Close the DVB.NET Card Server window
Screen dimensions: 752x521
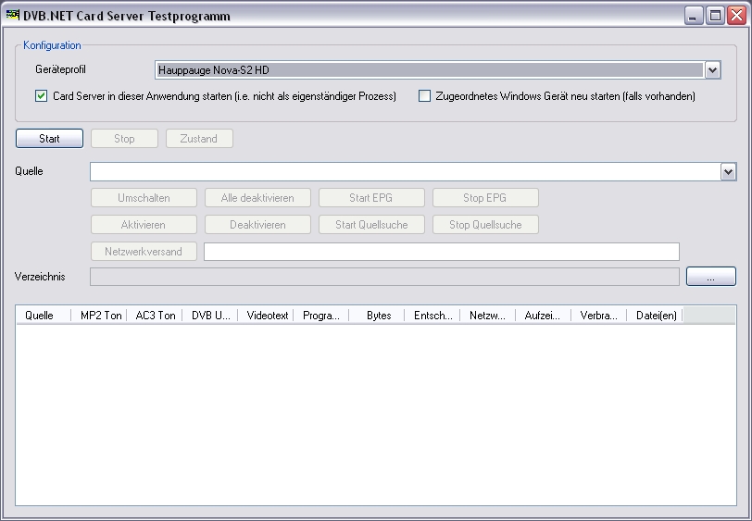tap(735, 15)
